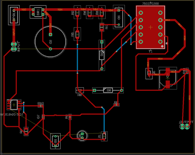
Task: Select the OUTPUT connector pads
Action: click(185, 127)
